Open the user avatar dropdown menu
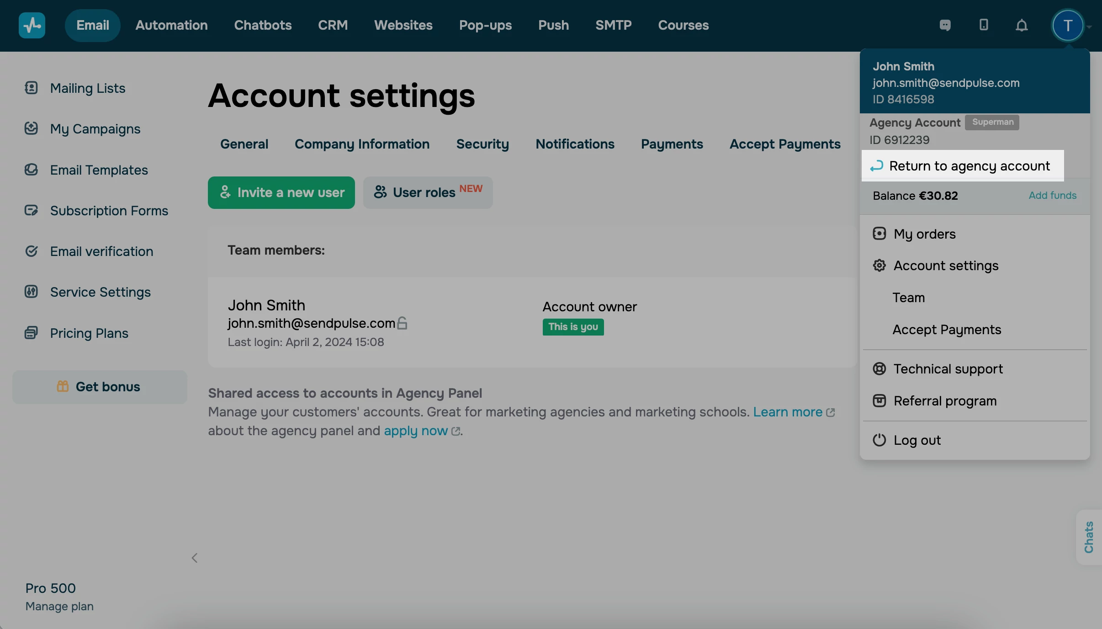The image size is (1102, 629). click(x=1068, y=26)
